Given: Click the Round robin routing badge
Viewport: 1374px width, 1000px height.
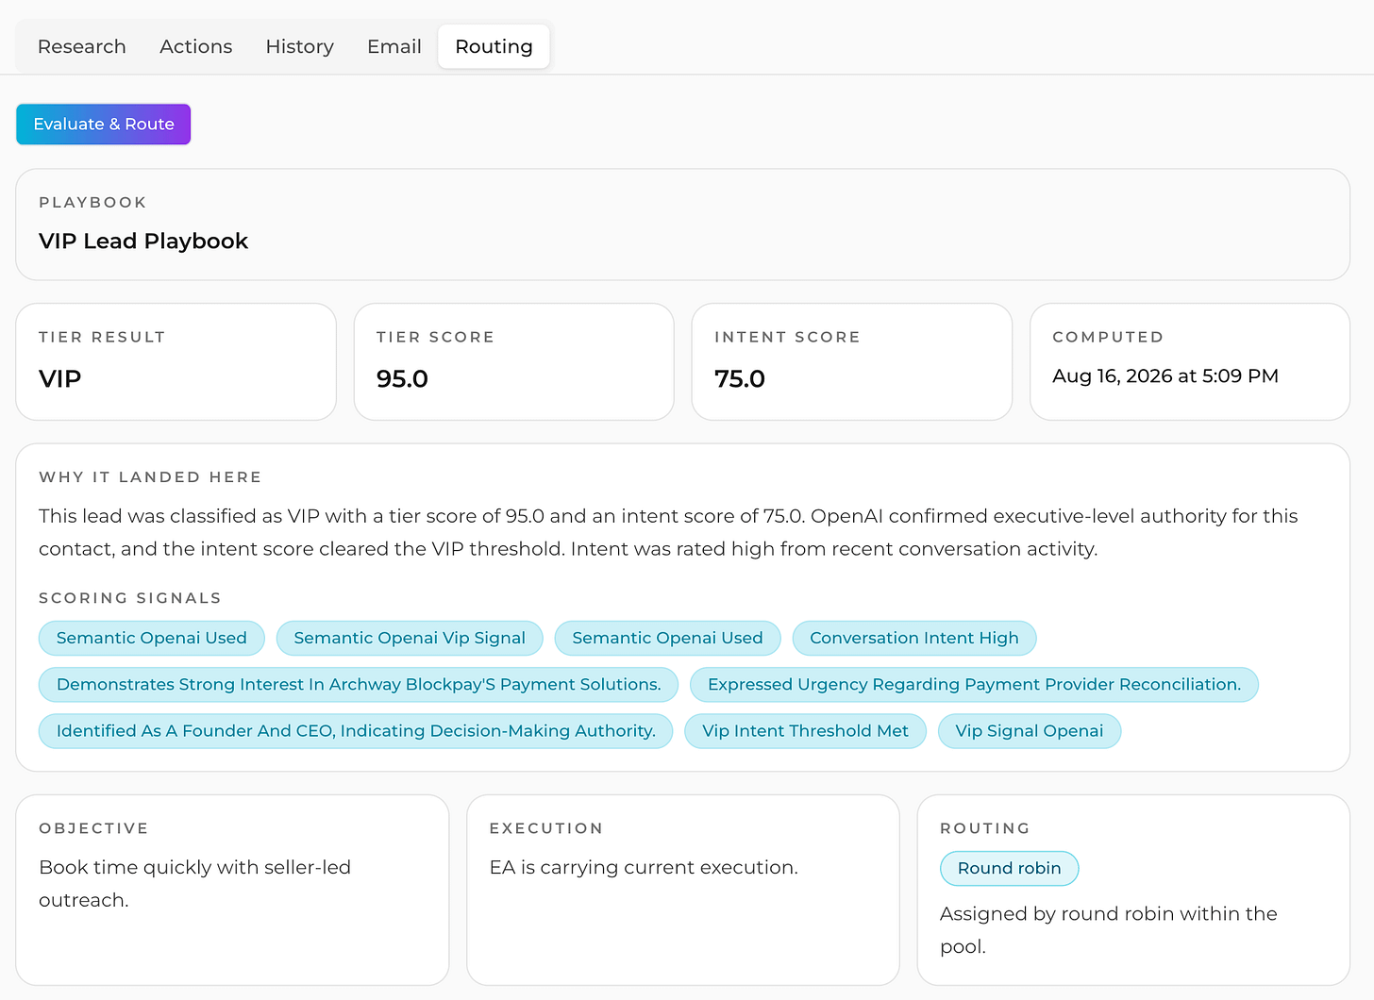Looking at the screenshot, I should click(1009, 868).
